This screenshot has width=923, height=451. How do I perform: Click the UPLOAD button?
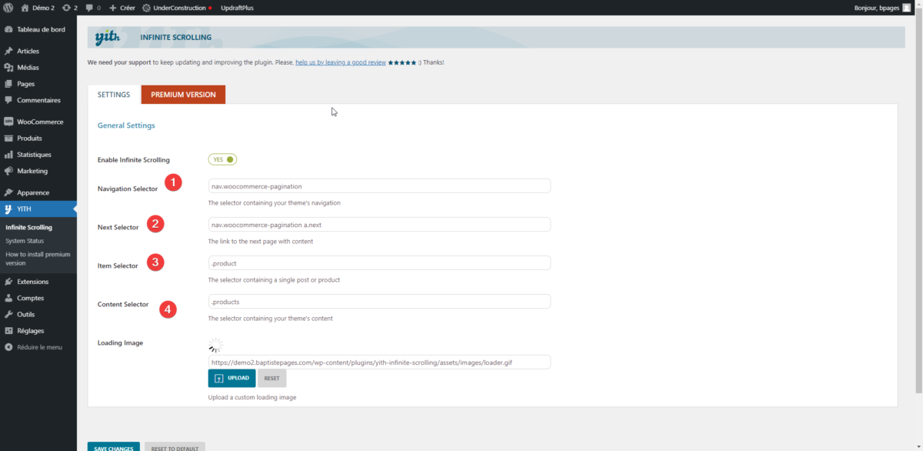232,378
